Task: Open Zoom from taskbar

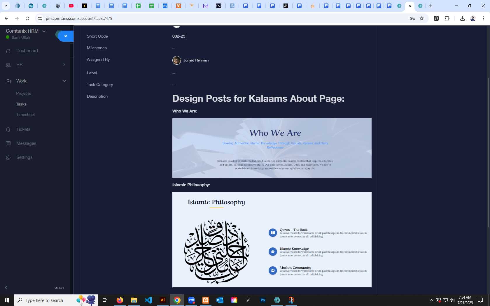Action: point(191,300)
